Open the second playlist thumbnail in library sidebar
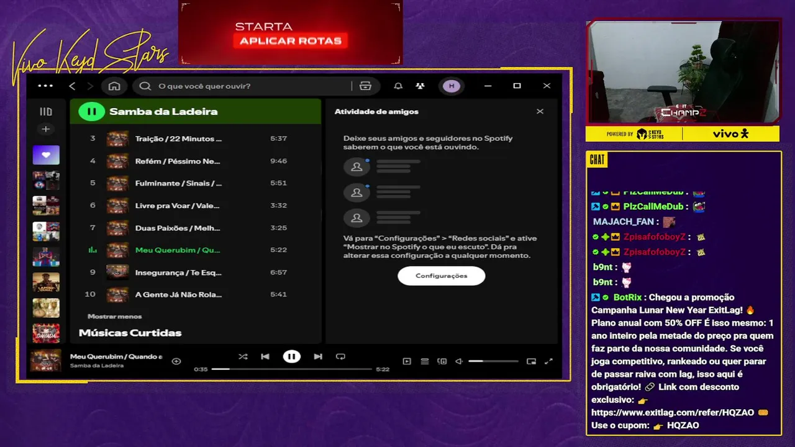The width and height of the screenshot is (795, 447). coord(46,180)
